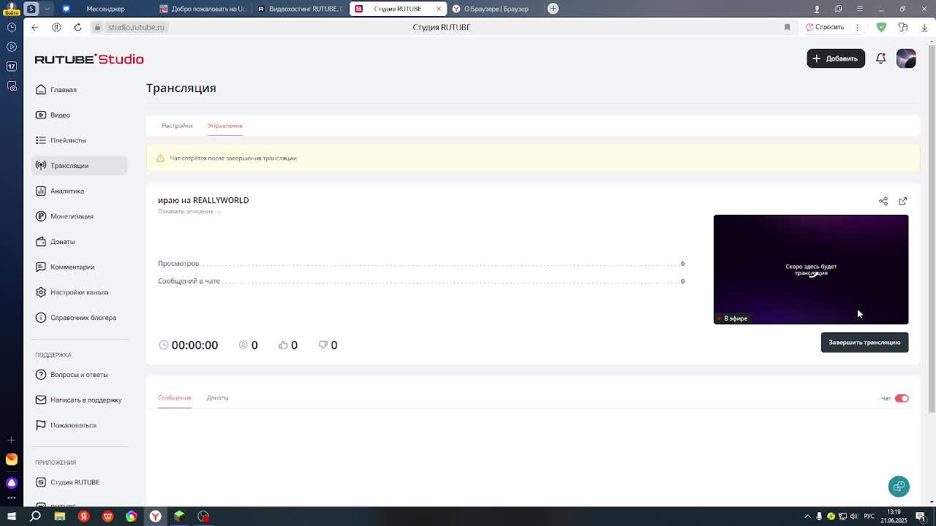The width and height of the screenshot is (936, 526).
Task: Open Yandex Mail icon in browser sidebar
Action: 11,459
